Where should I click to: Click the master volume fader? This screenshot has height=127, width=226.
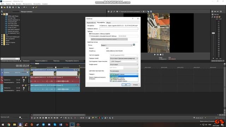tap(213, 33)
